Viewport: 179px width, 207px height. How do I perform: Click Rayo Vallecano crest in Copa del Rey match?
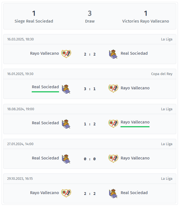(113, 88)
